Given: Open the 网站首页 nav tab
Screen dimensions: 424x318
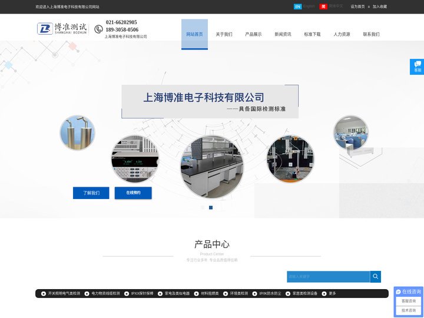Looking at the screenshot, I should 194,34.
